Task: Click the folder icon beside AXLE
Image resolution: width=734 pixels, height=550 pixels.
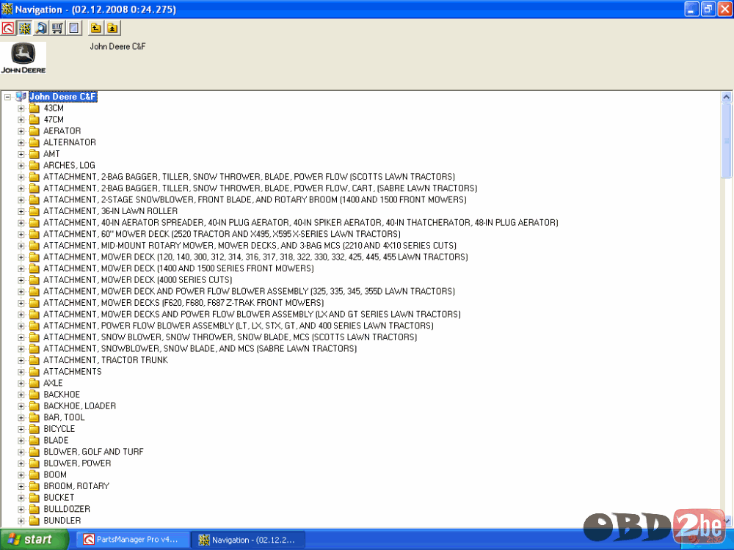Action: point(34,383)
